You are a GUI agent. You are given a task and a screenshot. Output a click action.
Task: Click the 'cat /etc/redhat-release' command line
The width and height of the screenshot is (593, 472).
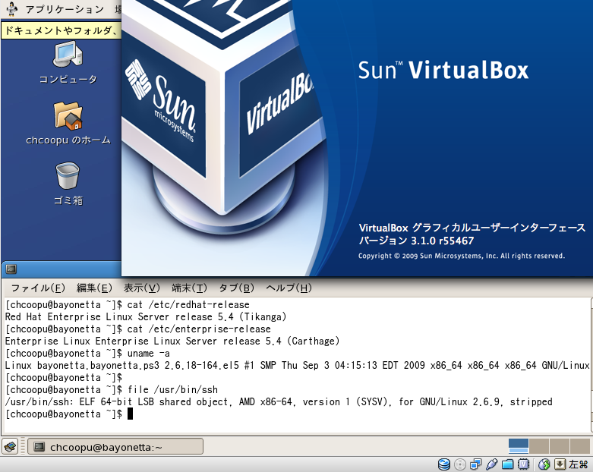pos(128,304)
